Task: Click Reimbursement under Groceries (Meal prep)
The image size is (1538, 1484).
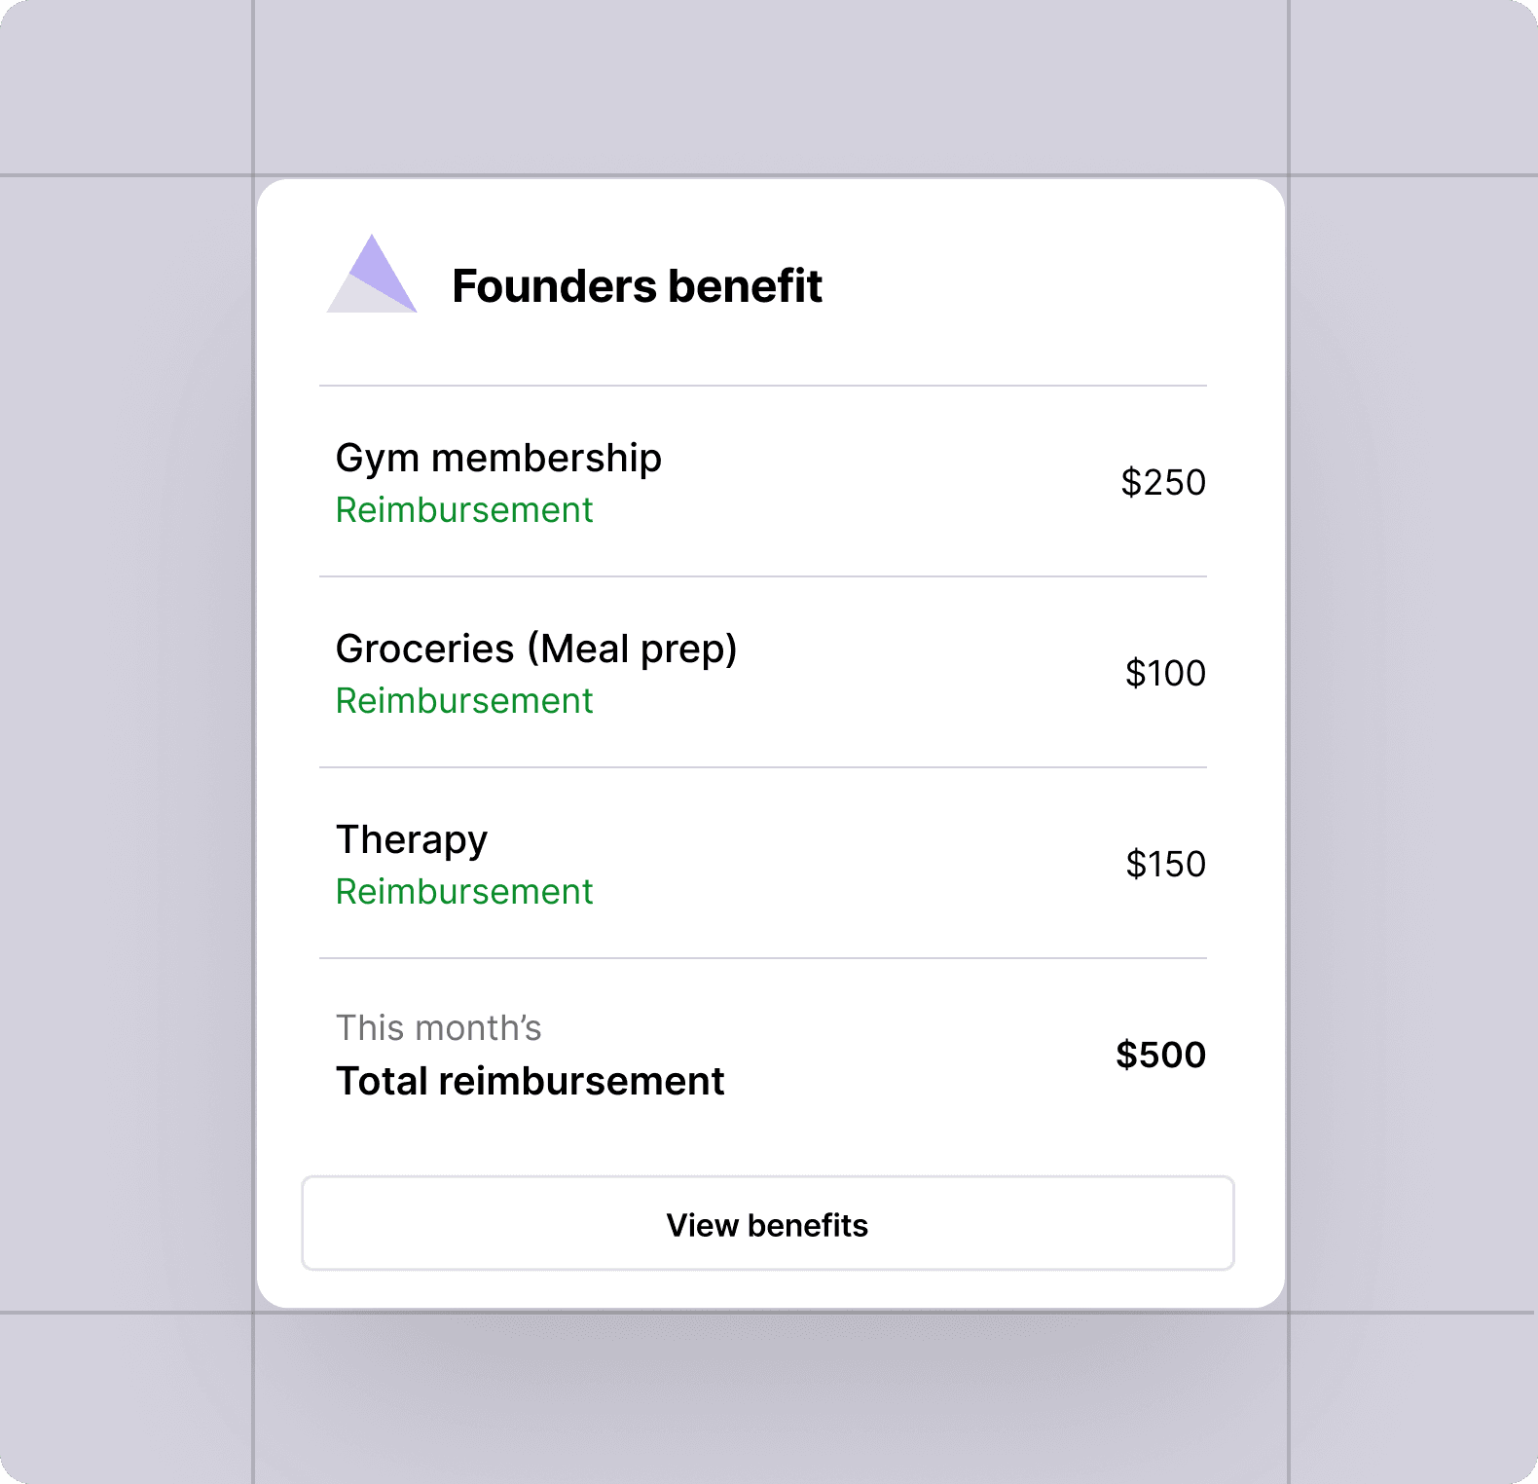Action: click(464, 701)
